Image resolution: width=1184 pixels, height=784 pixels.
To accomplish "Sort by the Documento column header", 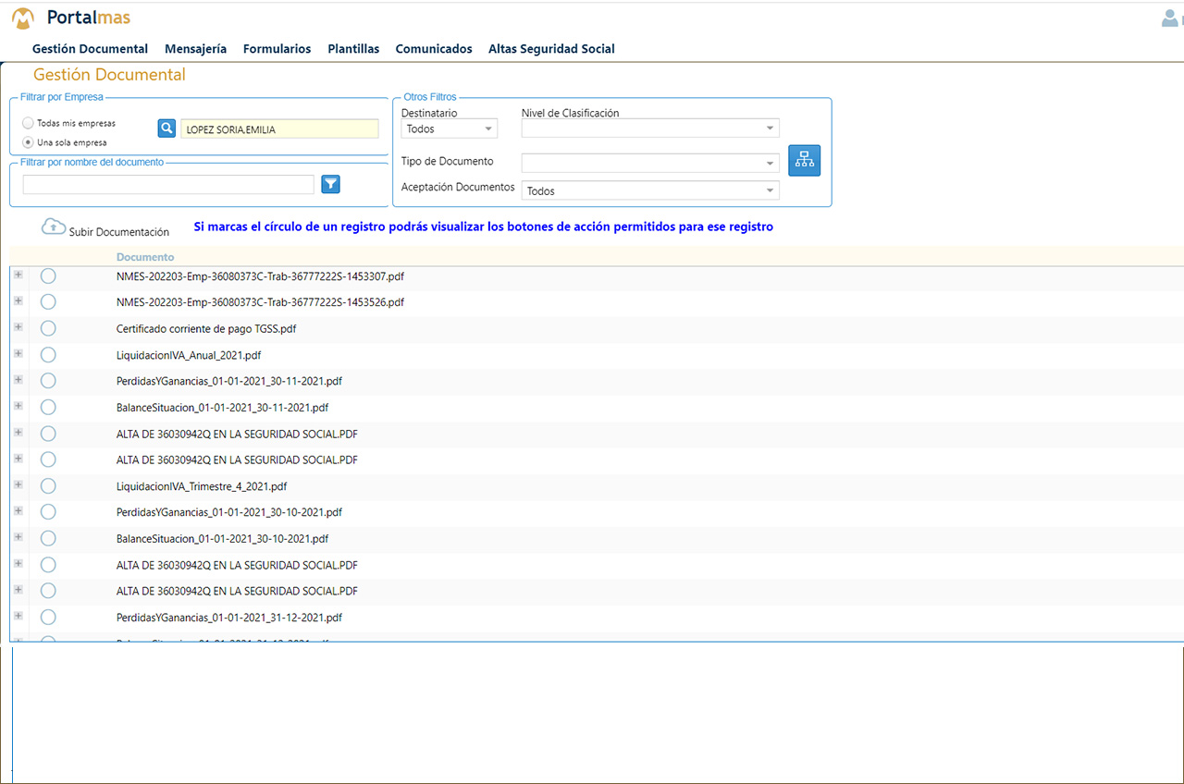I will tap(145, 257).
